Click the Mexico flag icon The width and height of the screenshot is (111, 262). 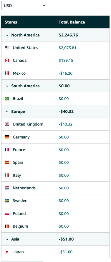(7, 73)
